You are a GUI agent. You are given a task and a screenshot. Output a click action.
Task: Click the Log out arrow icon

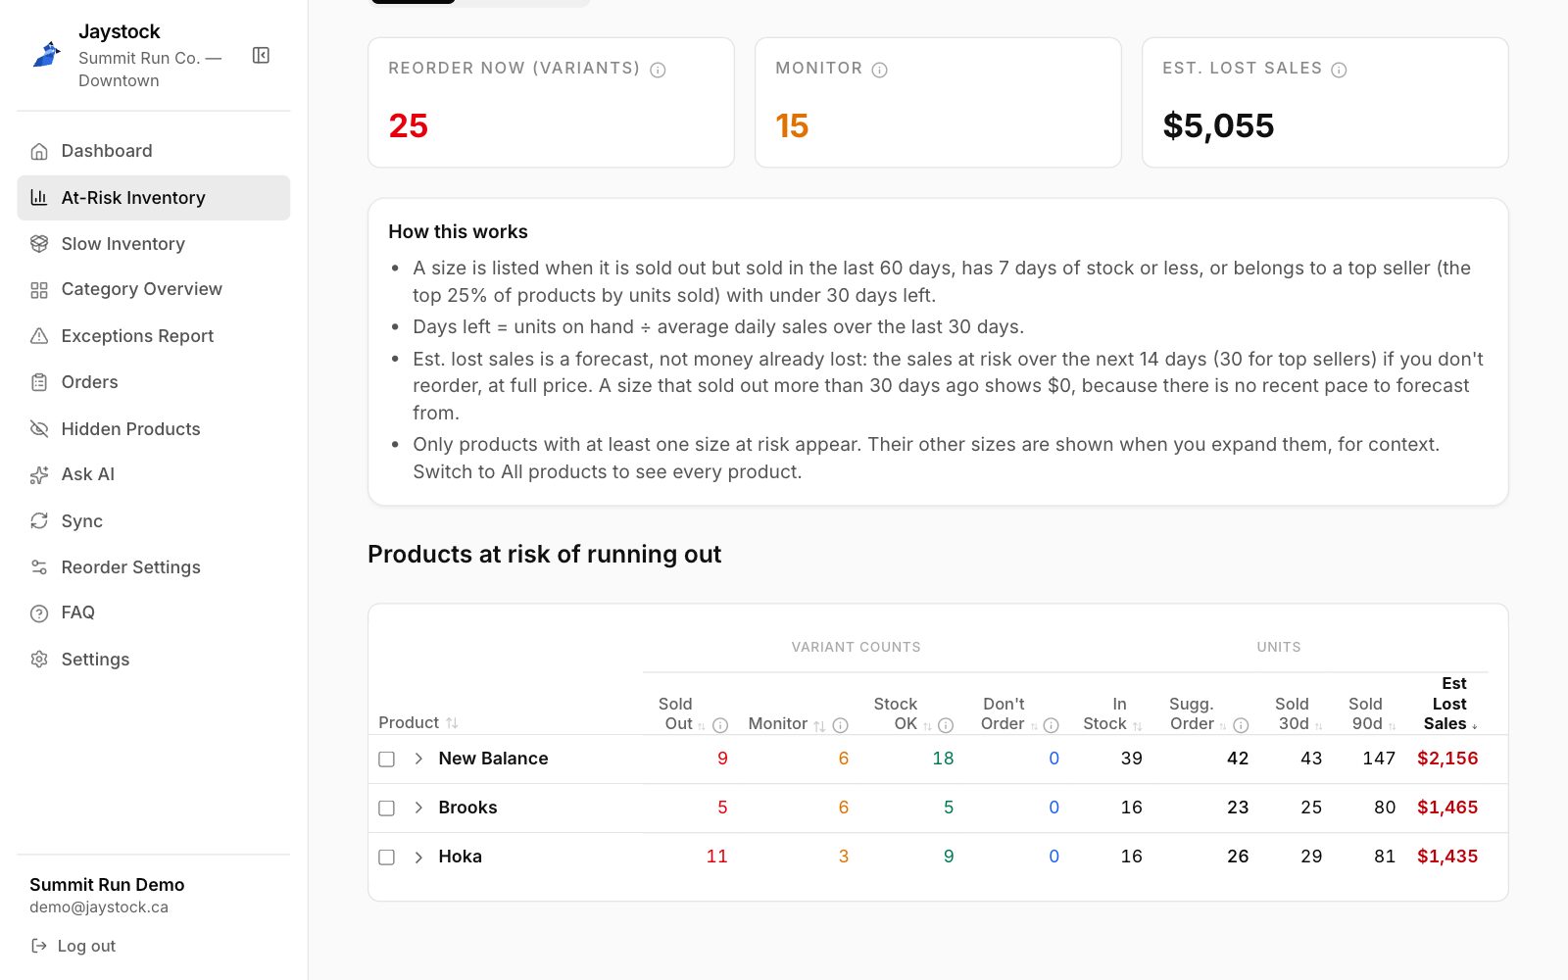click(39, 946)
